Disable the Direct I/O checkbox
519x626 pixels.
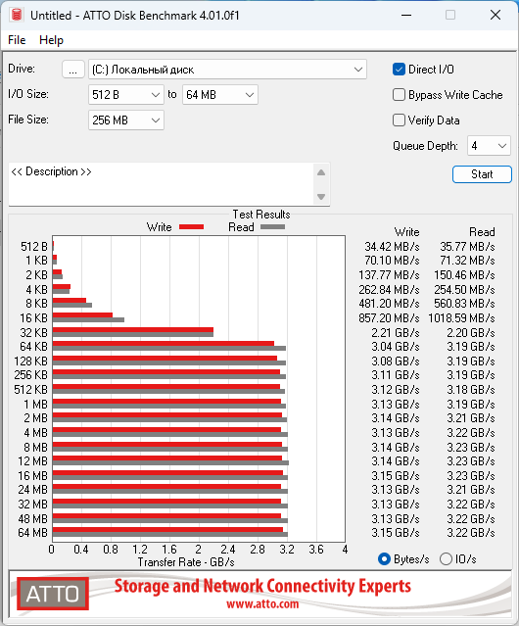399,70
